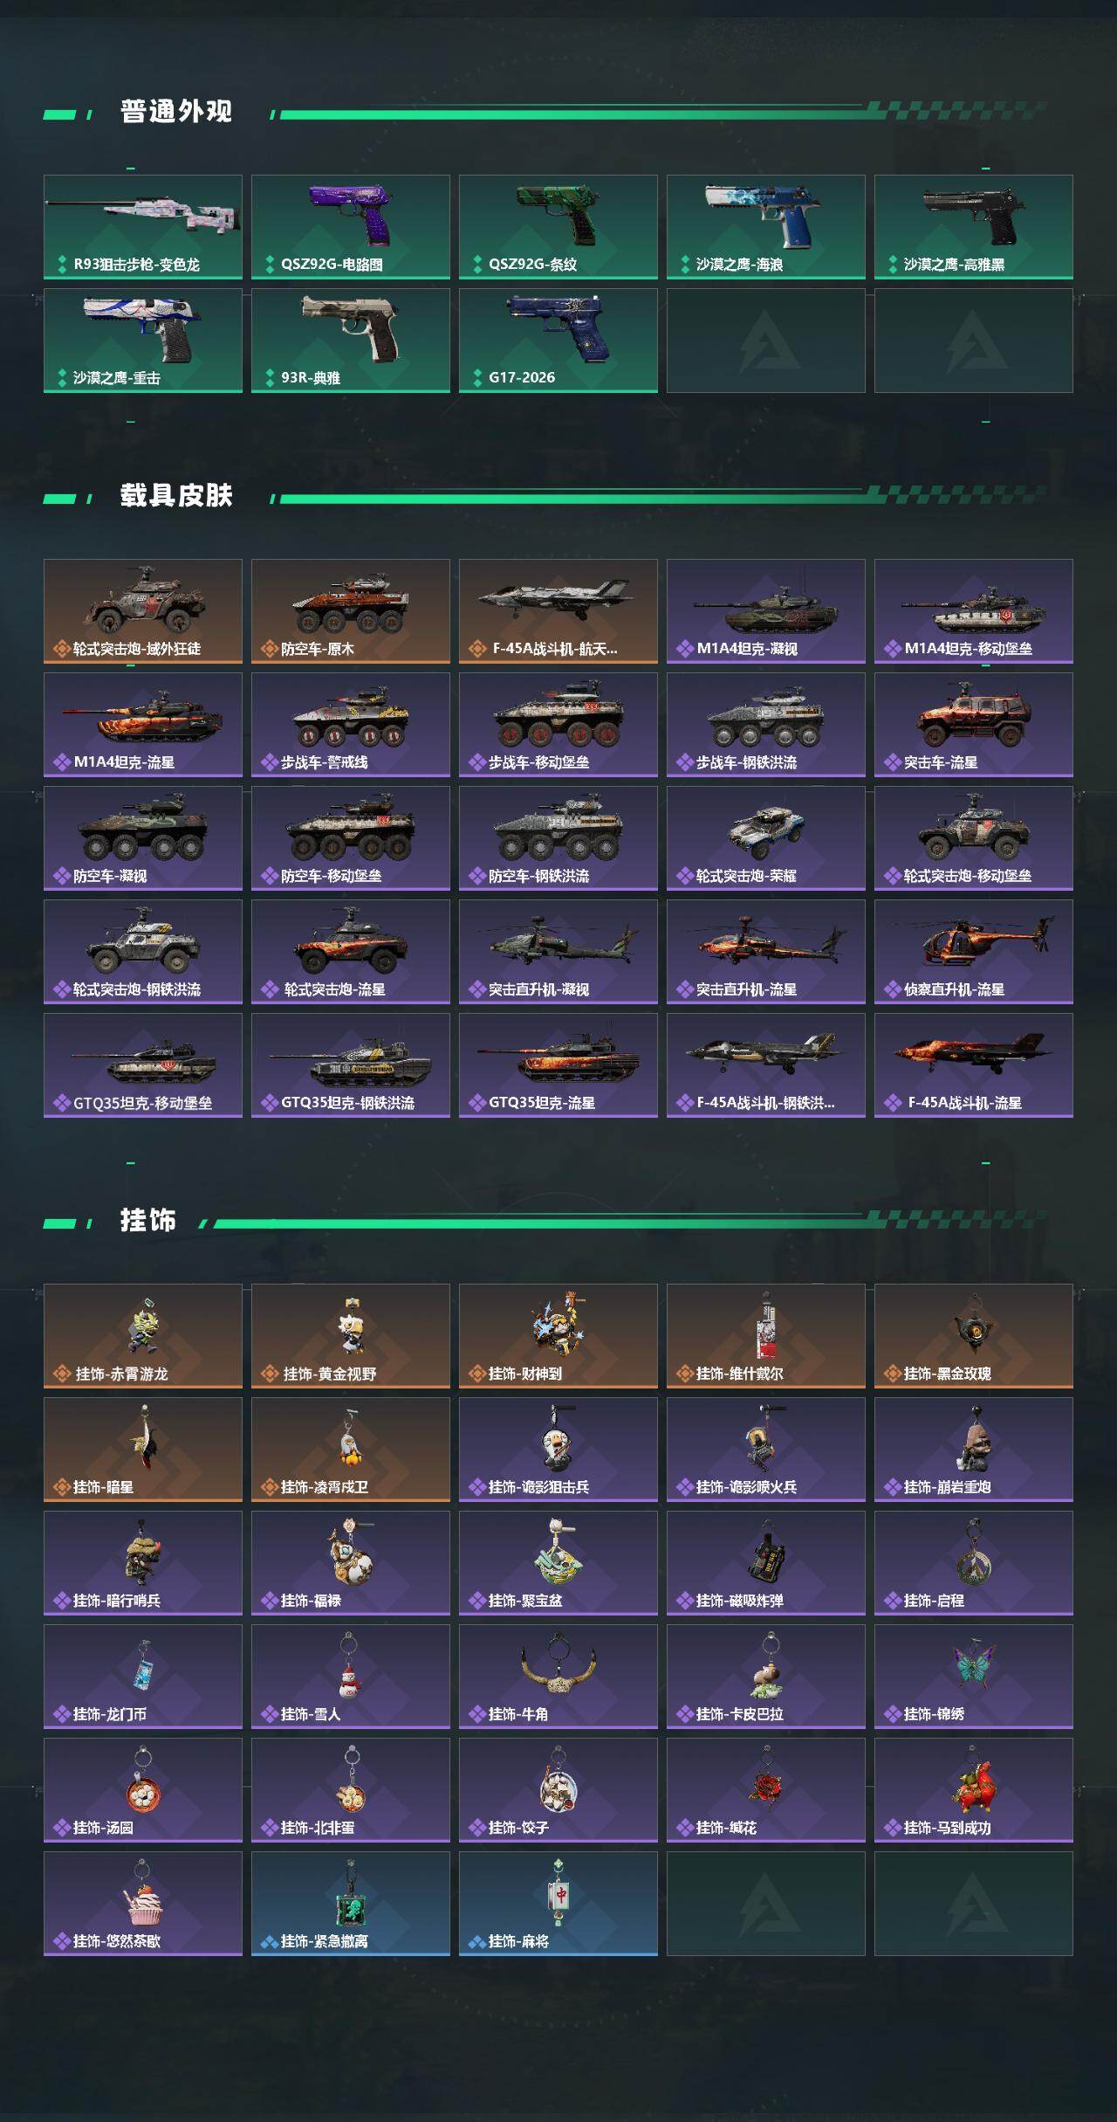Choose the 沙漠之鹰-海浪 pistol skin

766,227
